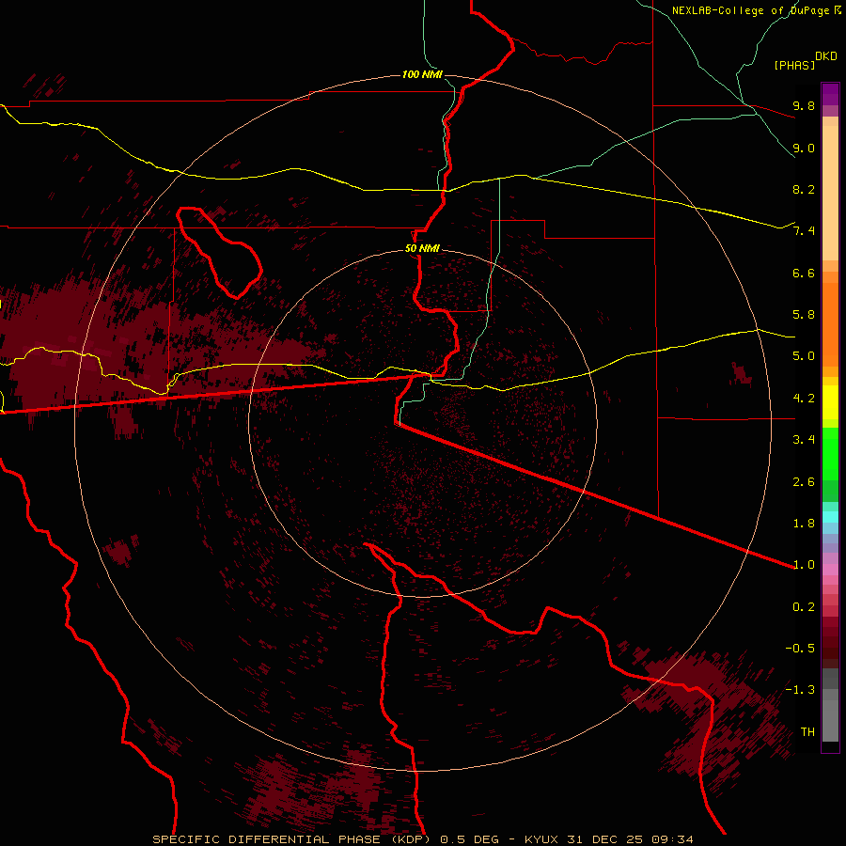
Task: Click the 6.6 value on the color scale
Action: (x=804, y=273)
